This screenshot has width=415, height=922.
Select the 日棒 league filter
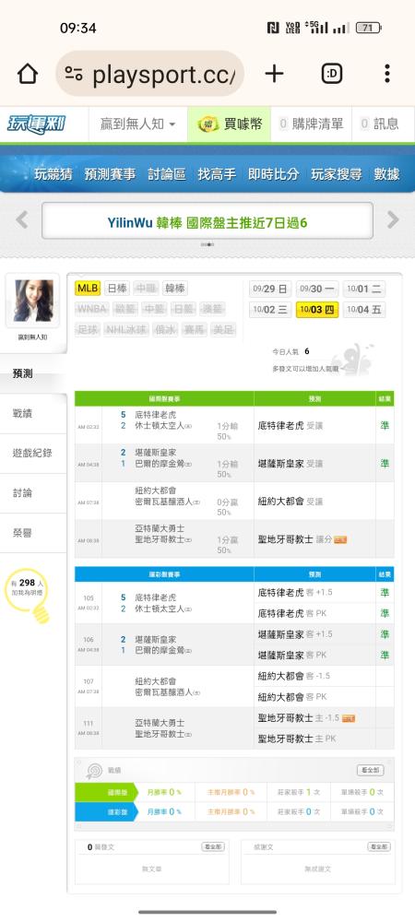click(116, 288)
